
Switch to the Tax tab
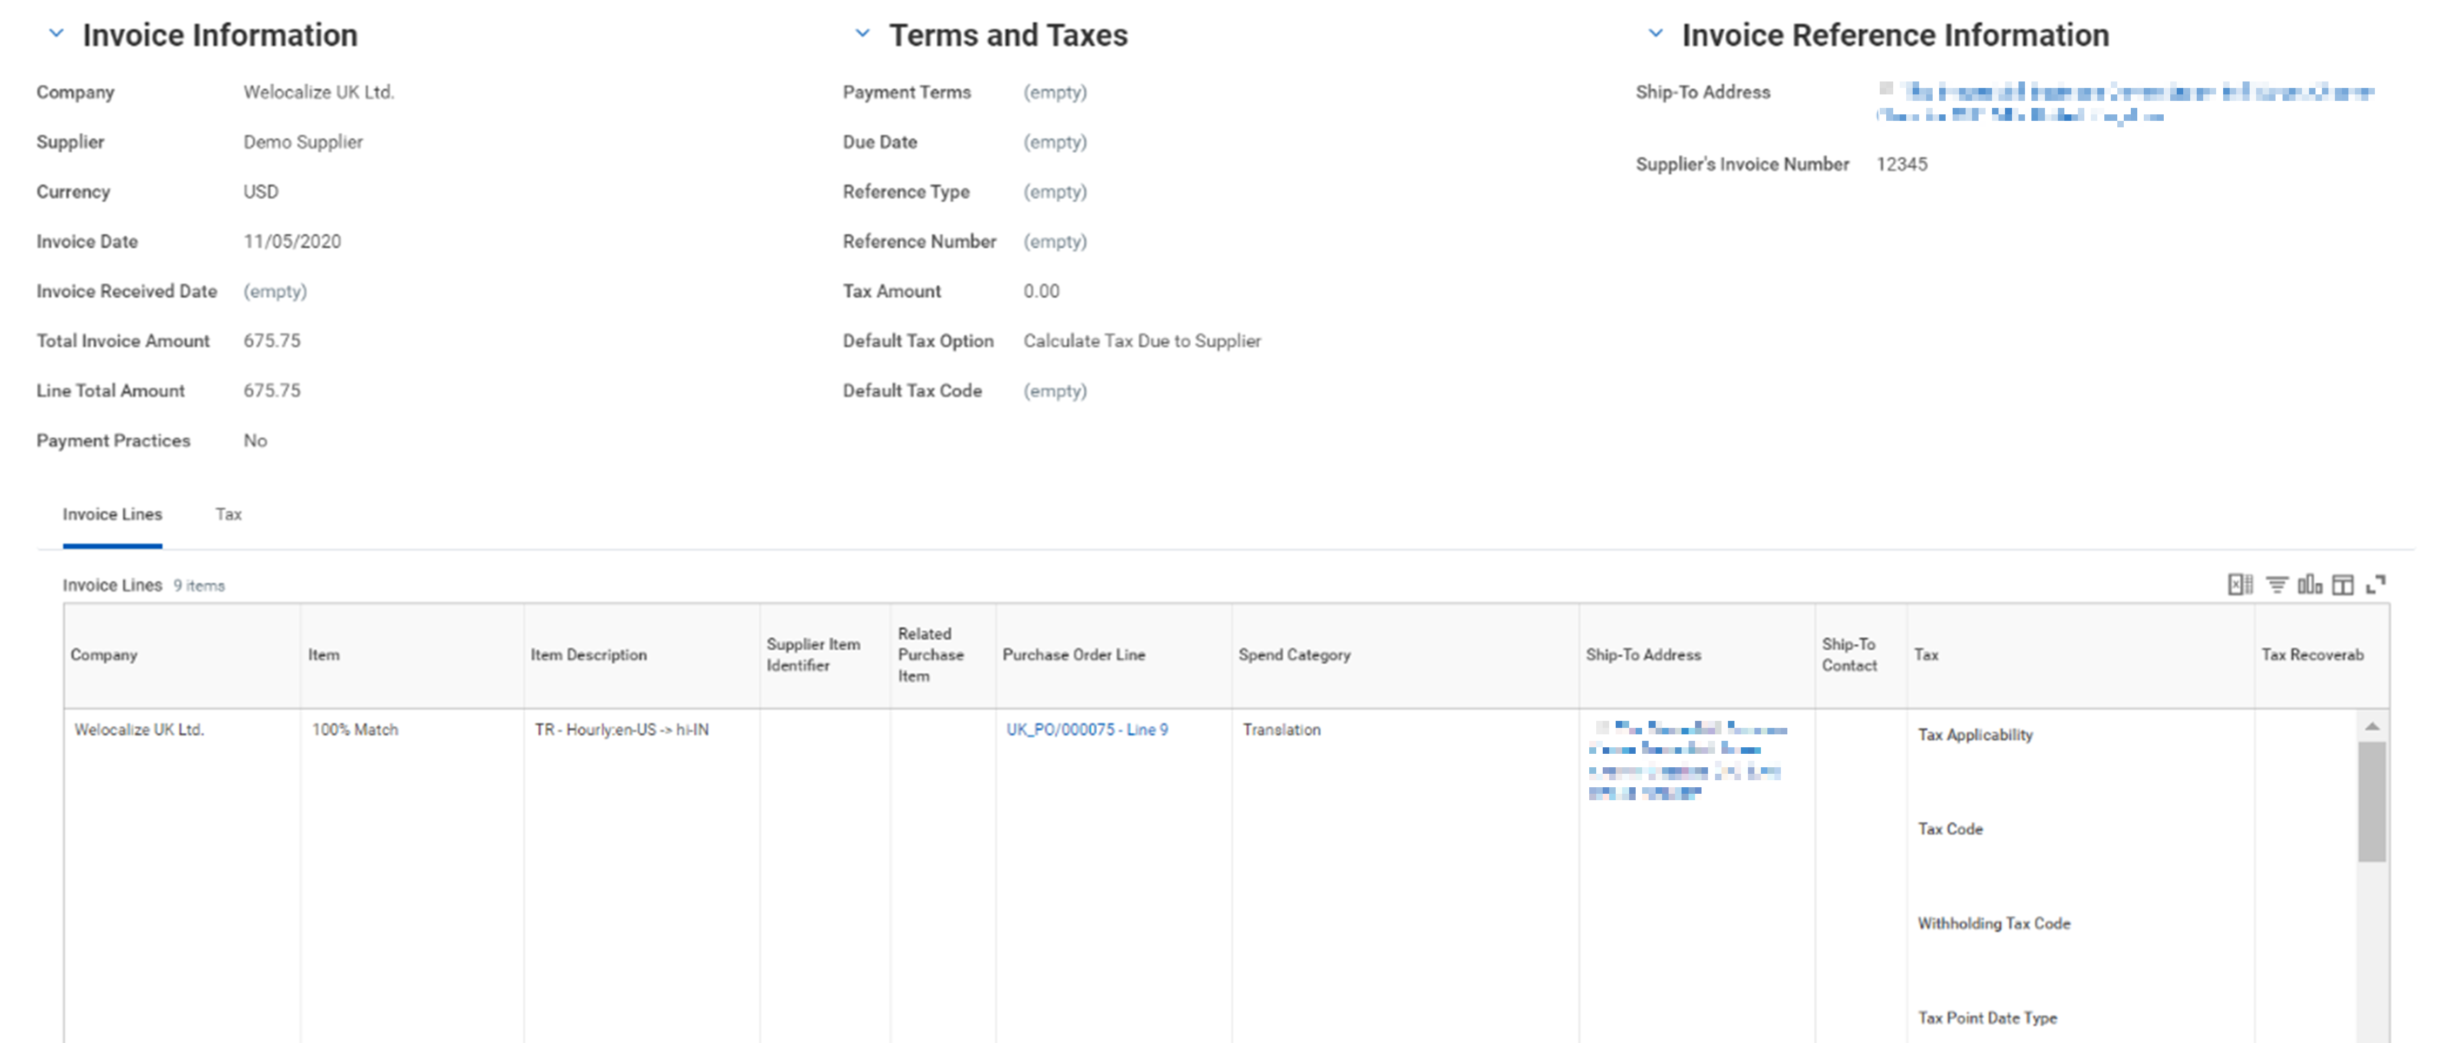pyautogui.click(x=228, y=514)
